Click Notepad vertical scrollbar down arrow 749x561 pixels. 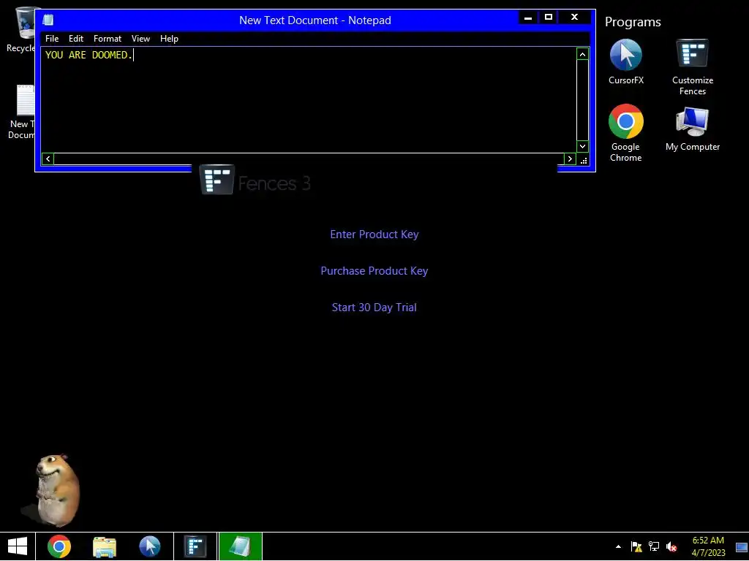coord(582,146)
